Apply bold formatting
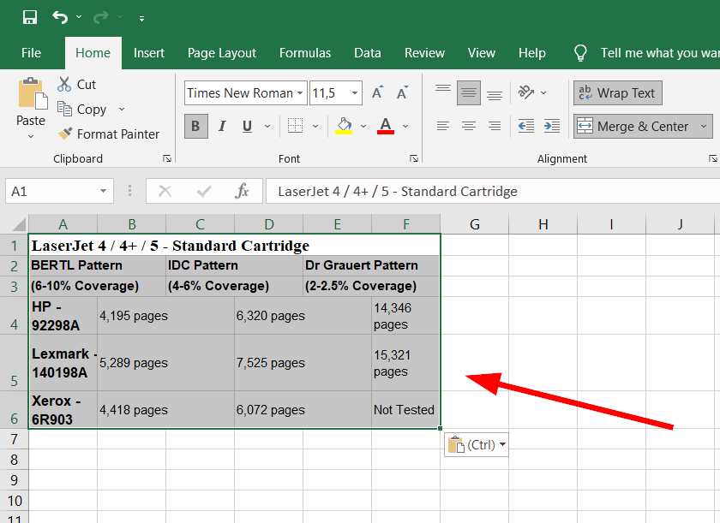Screen dimensions: 720x523 (195, 125)
